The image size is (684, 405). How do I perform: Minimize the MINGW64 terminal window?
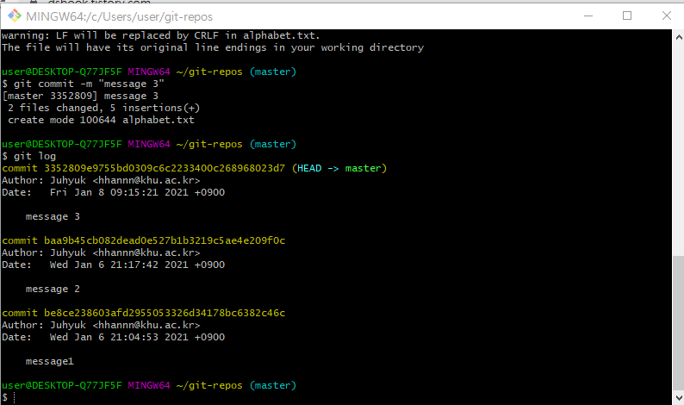click(588, 16)
